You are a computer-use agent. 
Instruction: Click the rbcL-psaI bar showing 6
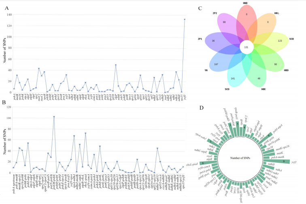[208, 163]
